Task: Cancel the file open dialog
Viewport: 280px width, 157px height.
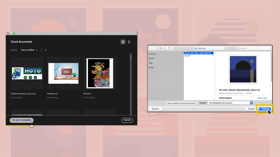Action: click(251, 109)
